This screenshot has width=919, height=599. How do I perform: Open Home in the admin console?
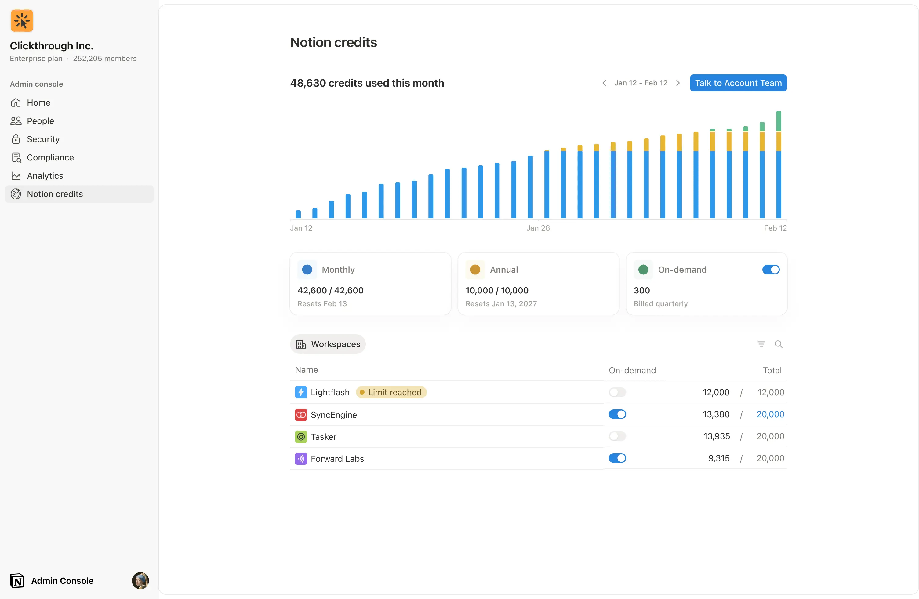pos(79,102)
